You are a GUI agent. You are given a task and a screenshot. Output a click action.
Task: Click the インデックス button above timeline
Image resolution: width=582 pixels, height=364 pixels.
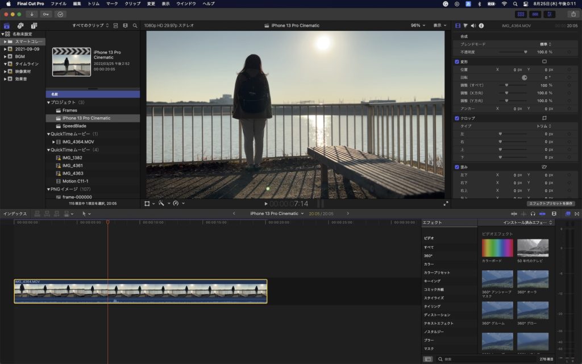point(15,214)
